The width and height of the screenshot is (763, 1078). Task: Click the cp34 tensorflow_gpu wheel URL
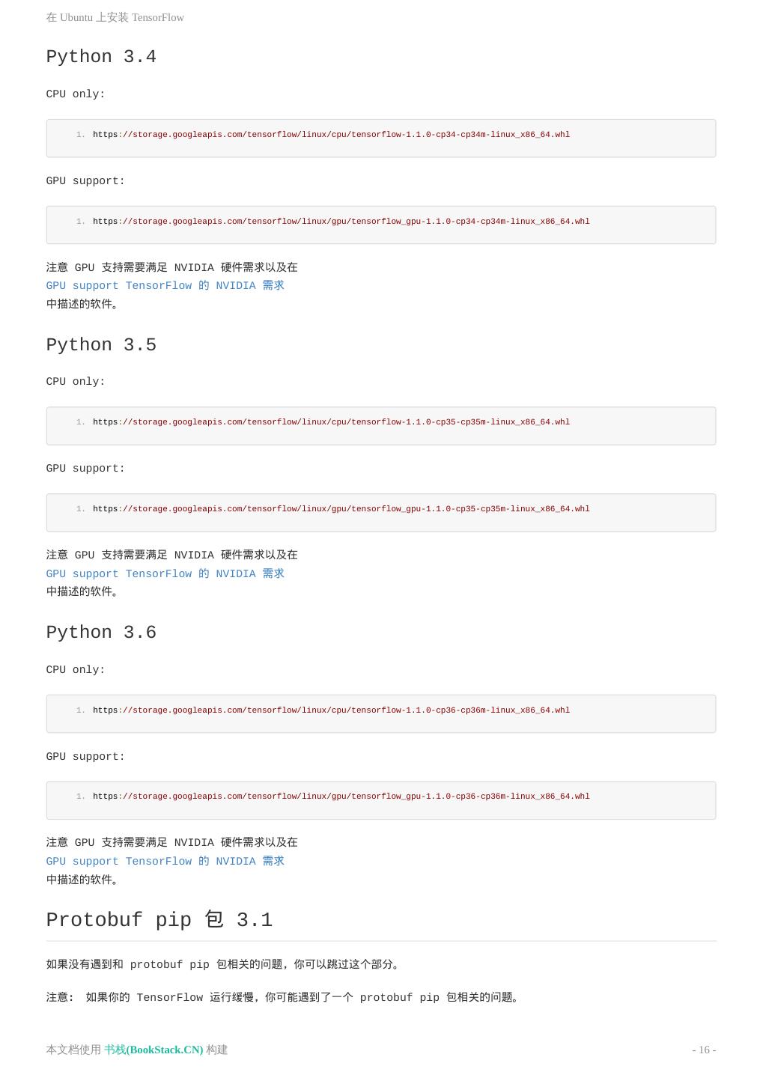(x=341, y=222)
